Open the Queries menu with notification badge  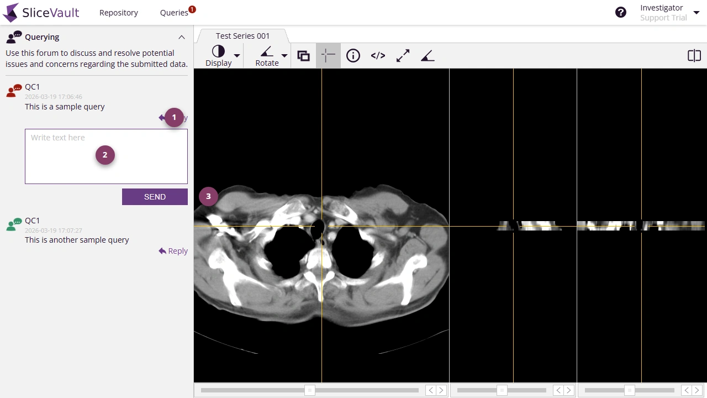click(174, 12)
